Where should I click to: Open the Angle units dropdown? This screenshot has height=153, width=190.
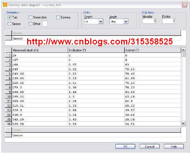click(x=126, y=21)
